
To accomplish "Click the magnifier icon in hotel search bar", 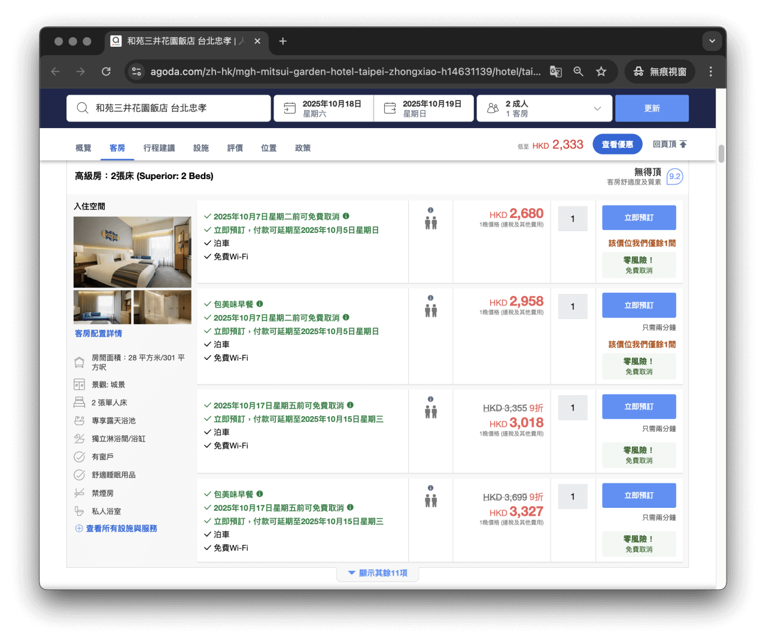I will pos(83,108).
